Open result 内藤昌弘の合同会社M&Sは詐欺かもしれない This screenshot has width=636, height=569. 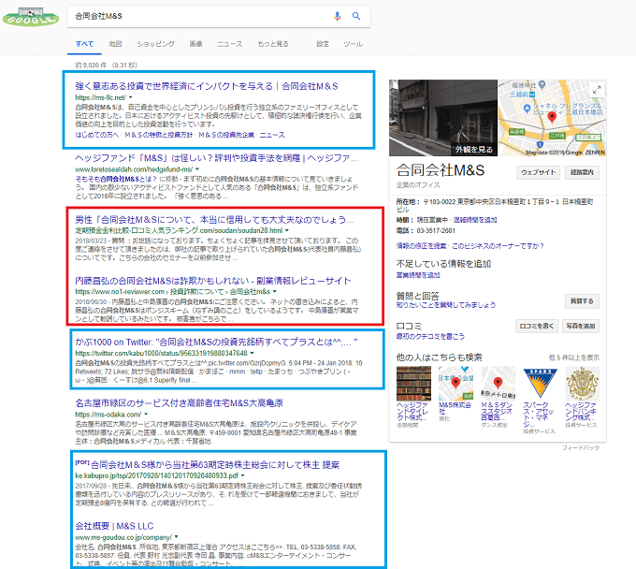point(213,281)
